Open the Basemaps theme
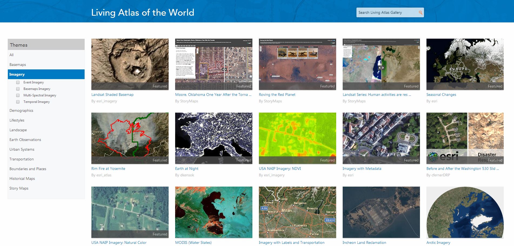The image size is (514, 246). tap(46, 65)
